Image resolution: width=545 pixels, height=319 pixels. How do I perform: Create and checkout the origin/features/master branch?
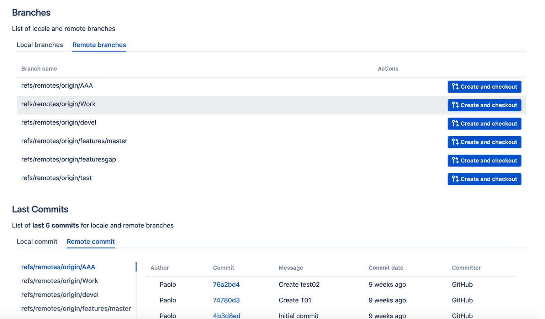tap(484, 142)
